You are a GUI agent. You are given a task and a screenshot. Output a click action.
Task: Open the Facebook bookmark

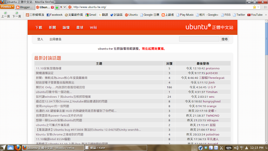click(x=54, y=15)
